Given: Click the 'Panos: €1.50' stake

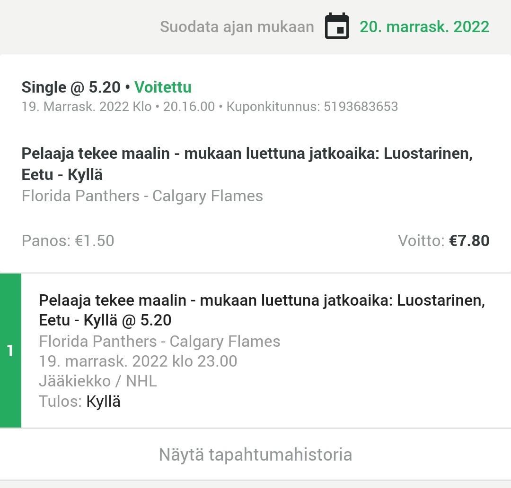Looking at the screenshot, I should (68, 241).
